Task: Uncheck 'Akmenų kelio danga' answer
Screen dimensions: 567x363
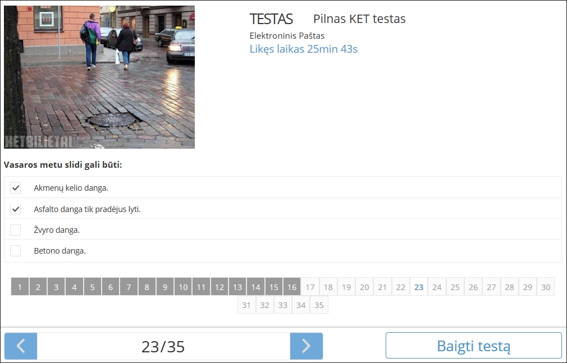Action: 16,188
